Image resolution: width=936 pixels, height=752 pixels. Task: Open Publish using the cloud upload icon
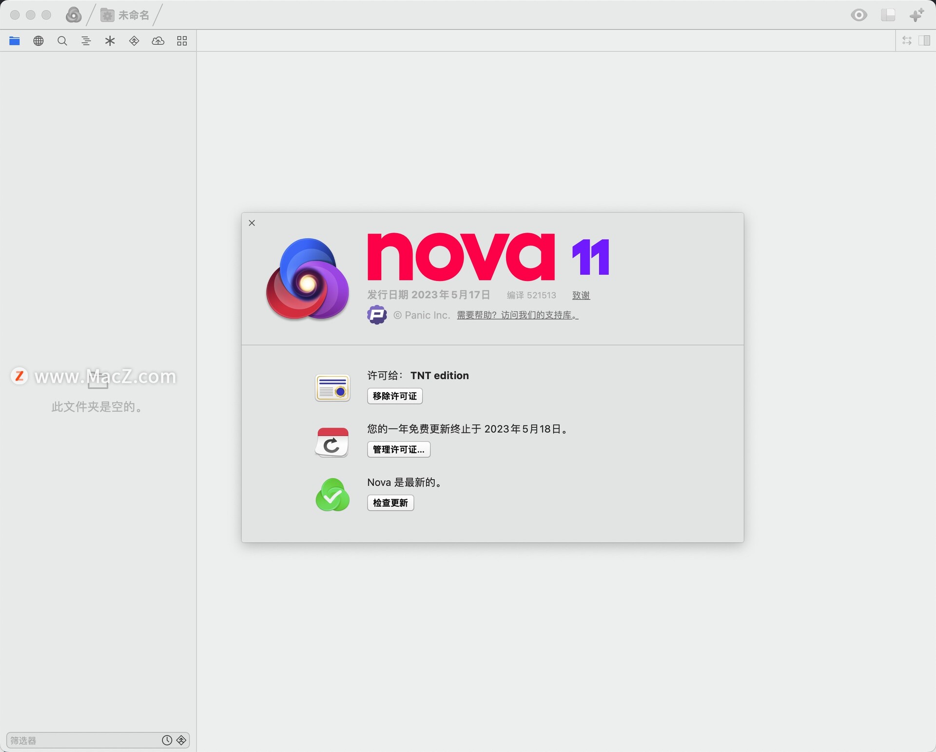(x=157, y=40)
